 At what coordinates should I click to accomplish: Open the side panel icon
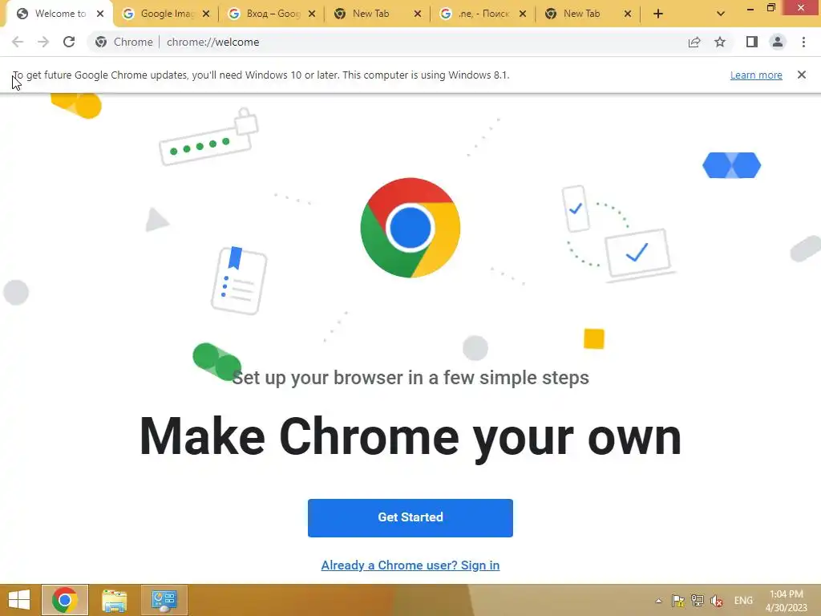[x=752, y=42]
